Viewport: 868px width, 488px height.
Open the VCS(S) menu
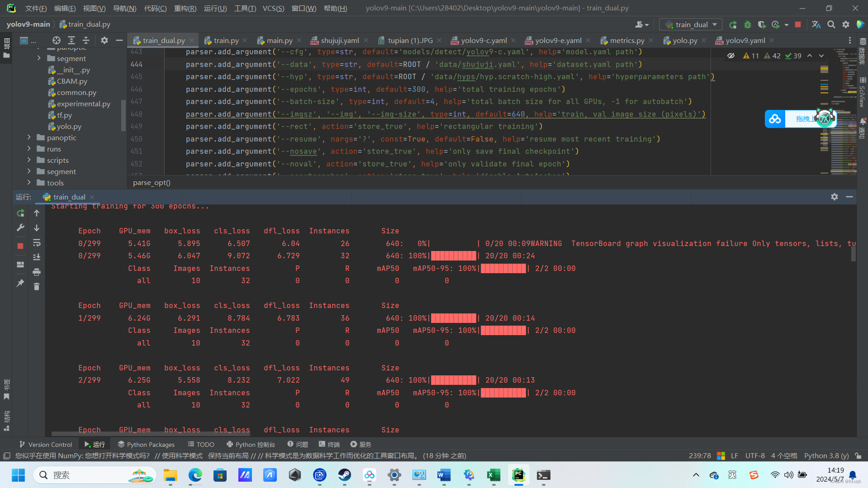pyautogui.click(x=273, y=8)
